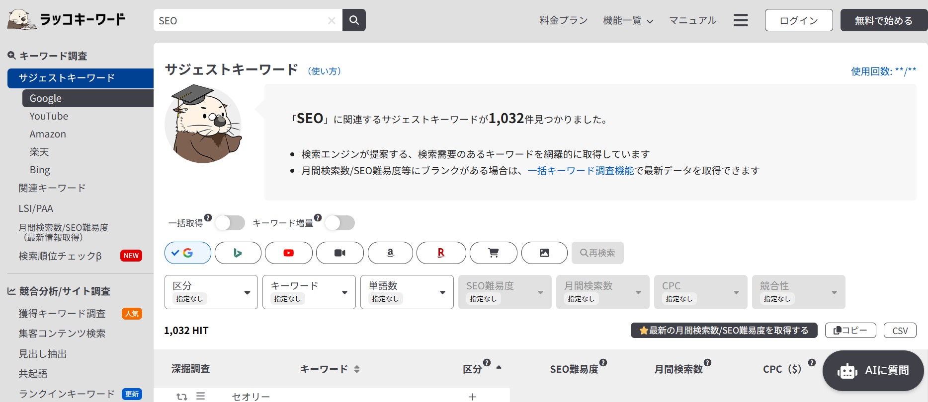Open the キーワード filter dropdown
The width and height of the screenshot is (928, 402).
[309, 292]
